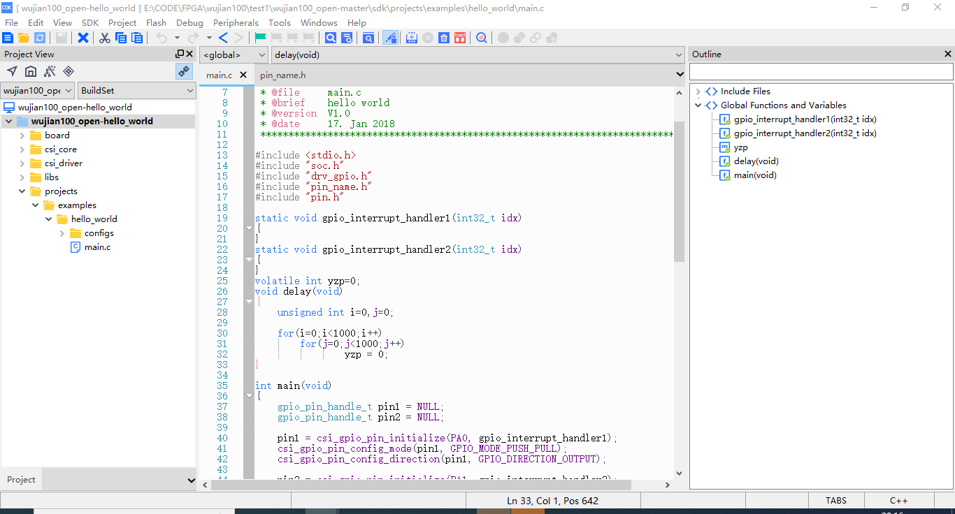The image size is (955, 514).
Task: Create a new file from the toolbar
Action: pos(8,38)
